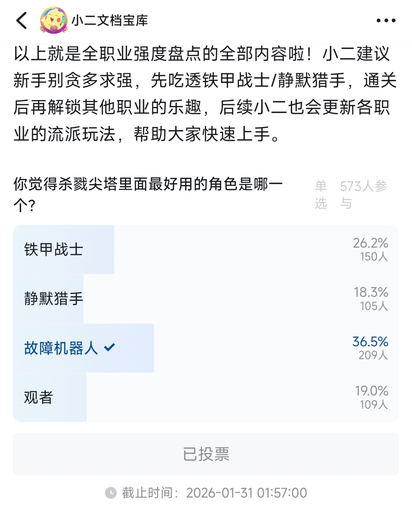Tap the article summary paragraph text
Viewport: 412px width, 507px height.
pyautogui.click(x=205, y=94)
